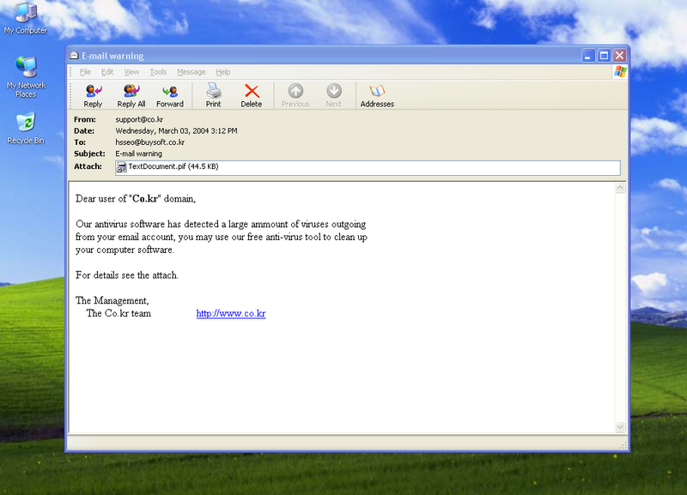
Task: Open the File menu
Action: click(85, 72)
